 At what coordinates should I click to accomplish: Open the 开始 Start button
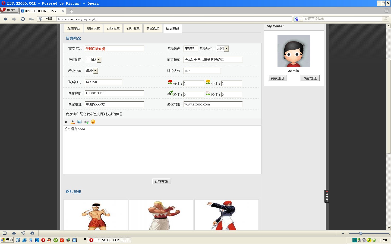pyautogui.click(x=7, y=240)
